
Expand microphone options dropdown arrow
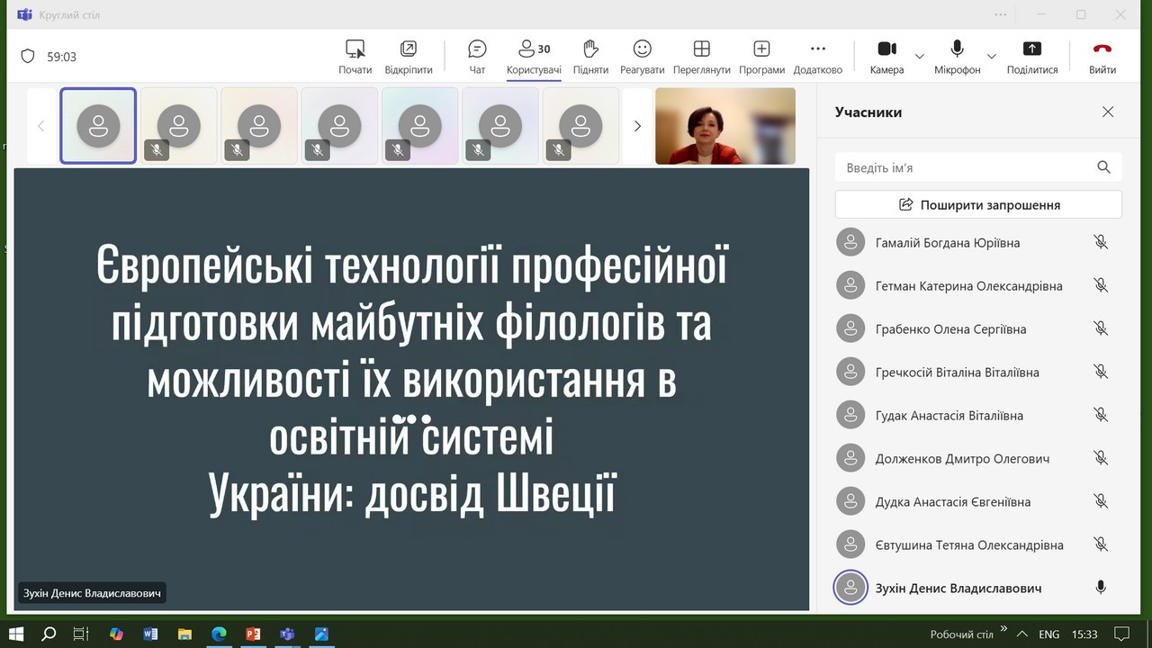991,57
